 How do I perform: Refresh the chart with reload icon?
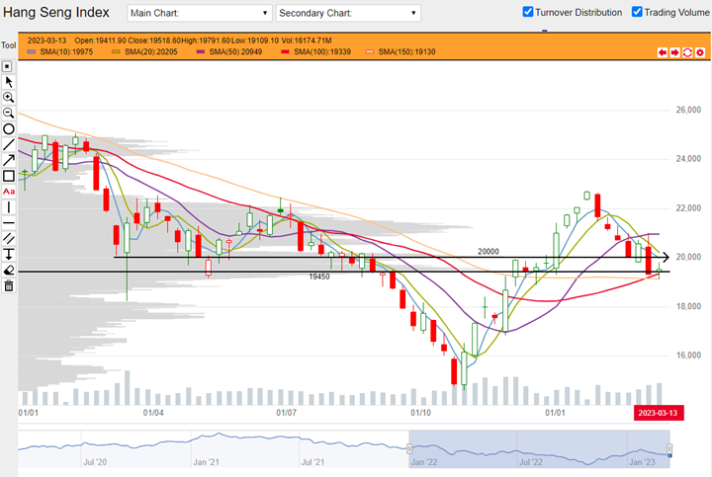click(686, 51)
